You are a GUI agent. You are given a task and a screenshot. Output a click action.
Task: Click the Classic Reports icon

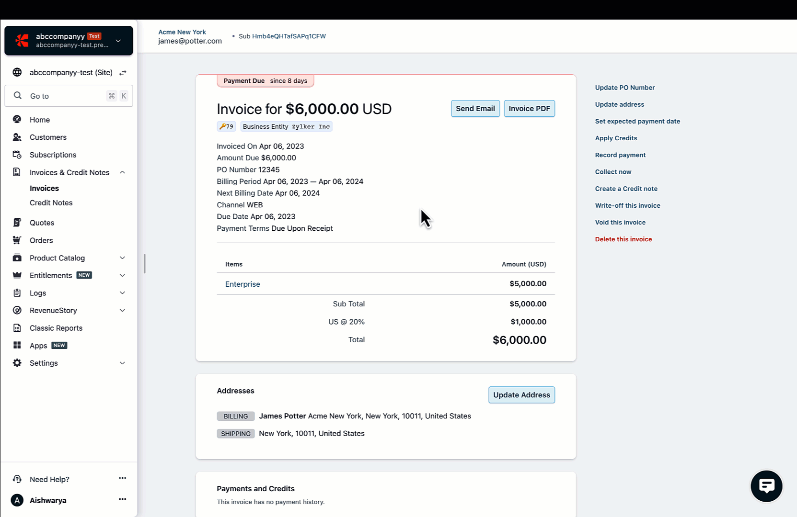coord(17,328)
